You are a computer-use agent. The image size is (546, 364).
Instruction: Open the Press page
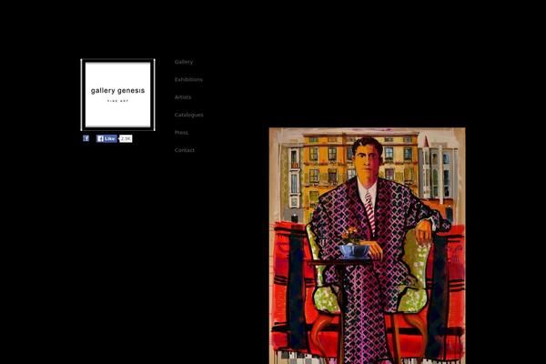pyautogui.click(x=181, y=132)
